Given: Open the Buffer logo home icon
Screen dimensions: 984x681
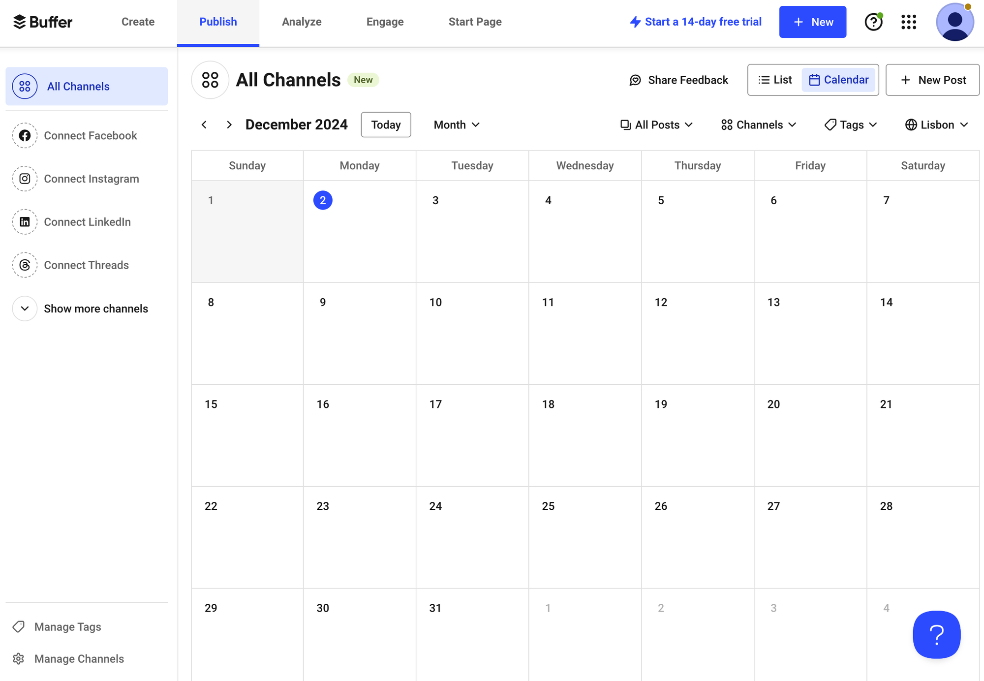Looking at the screenshot, I should click(19, 22).
